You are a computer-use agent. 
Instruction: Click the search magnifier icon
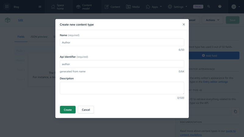pos(209,6)
